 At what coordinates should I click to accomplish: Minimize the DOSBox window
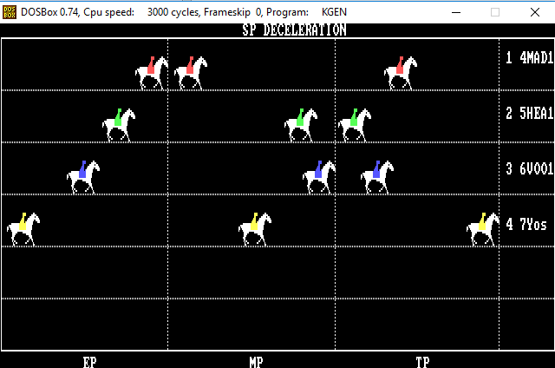pyautogui.click(x=456, y=12)
